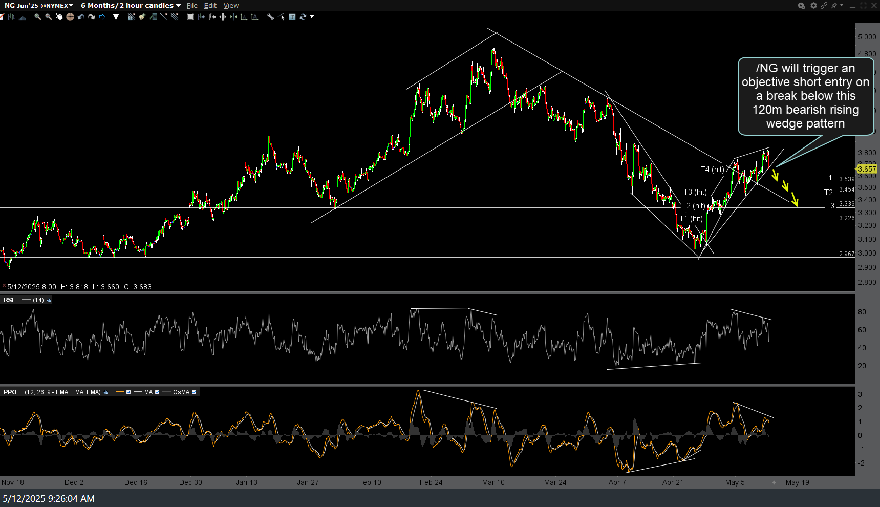The width and height of the screenshot is (880, 507).
Task: Click the yellow 3.657 current price marker
Action: click(x=867, y=169)
